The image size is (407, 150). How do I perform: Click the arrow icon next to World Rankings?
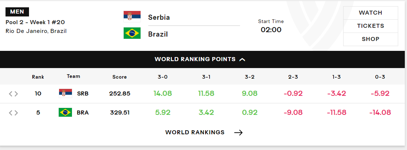[238, 133]
